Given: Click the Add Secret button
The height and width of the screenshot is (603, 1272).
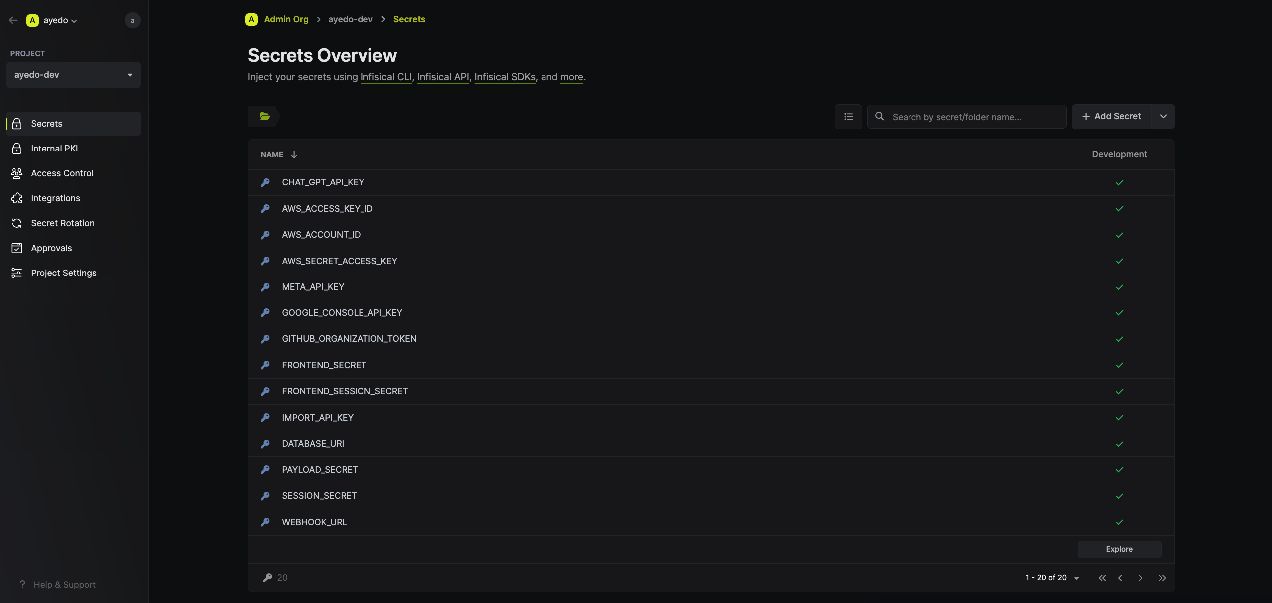Looking at the screenshot, I should [1111, 116].
